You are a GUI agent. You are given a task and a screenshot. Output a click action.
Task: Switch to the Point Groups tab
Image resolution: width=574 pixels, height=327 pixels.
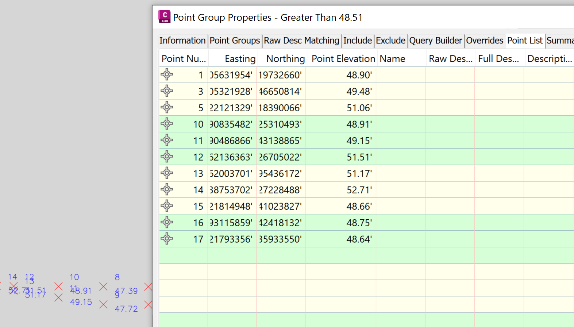[x=235, y=41]
